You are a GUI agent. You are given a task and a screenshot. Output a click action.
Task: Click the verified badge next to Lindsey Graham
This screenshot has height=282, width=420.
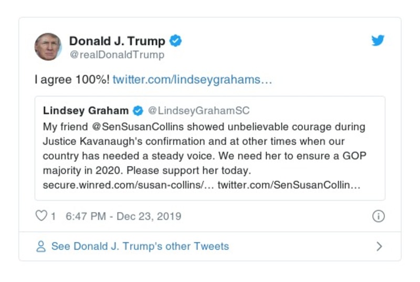[x=138, y=111]
